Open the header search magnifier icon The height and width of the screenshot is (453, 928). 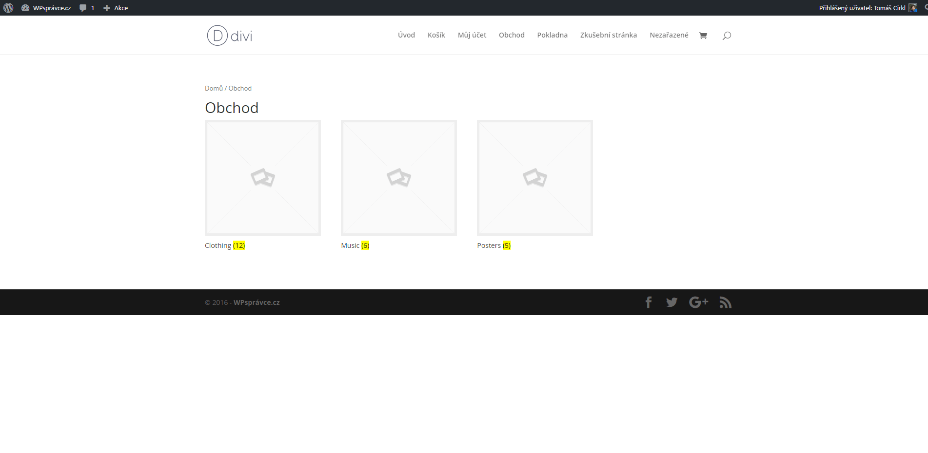coord(727,36)
